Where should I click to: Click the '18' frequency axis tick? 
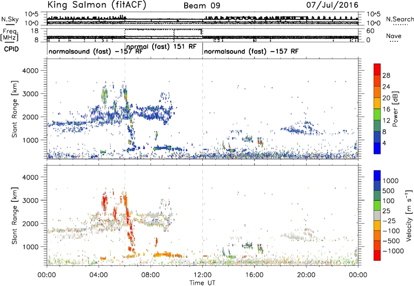click(x=35, y=31)
